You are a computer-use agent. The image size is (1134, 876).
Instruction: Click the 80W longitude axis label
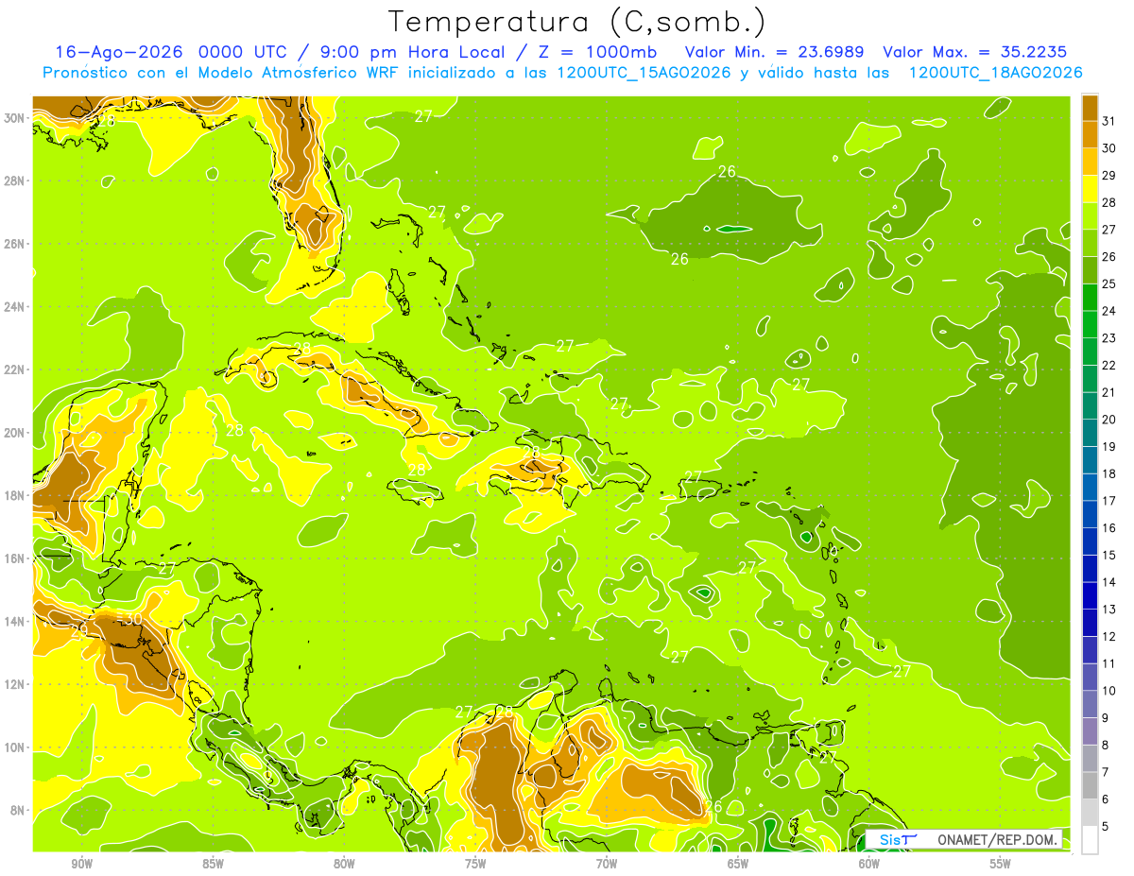(x=344, y=864)
